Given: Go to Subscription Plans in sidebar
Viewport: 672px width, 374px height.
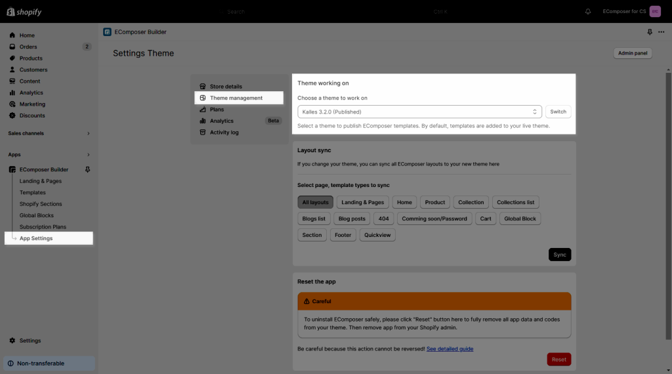Looking at the screenshot, I should pos(43,227).
